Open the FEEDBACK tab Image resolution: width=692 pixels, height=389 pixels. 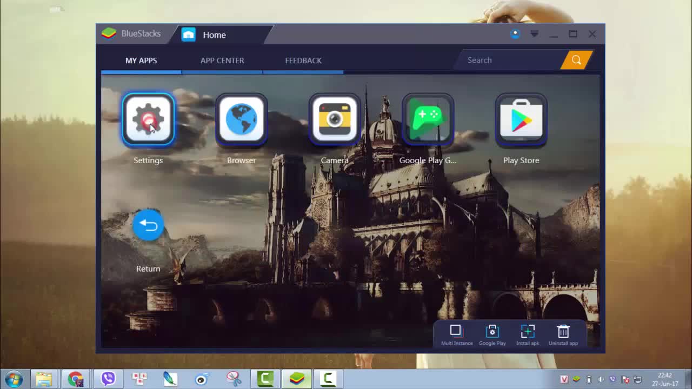[303, 61]
